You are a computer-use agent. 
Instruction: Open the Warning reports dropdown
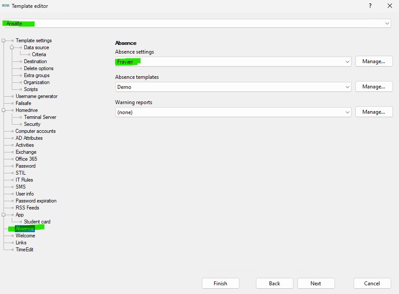coord(348,112)
